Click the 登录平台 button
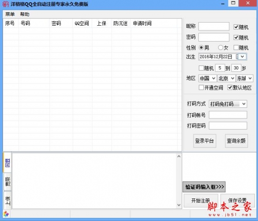 tap(205, 141)
